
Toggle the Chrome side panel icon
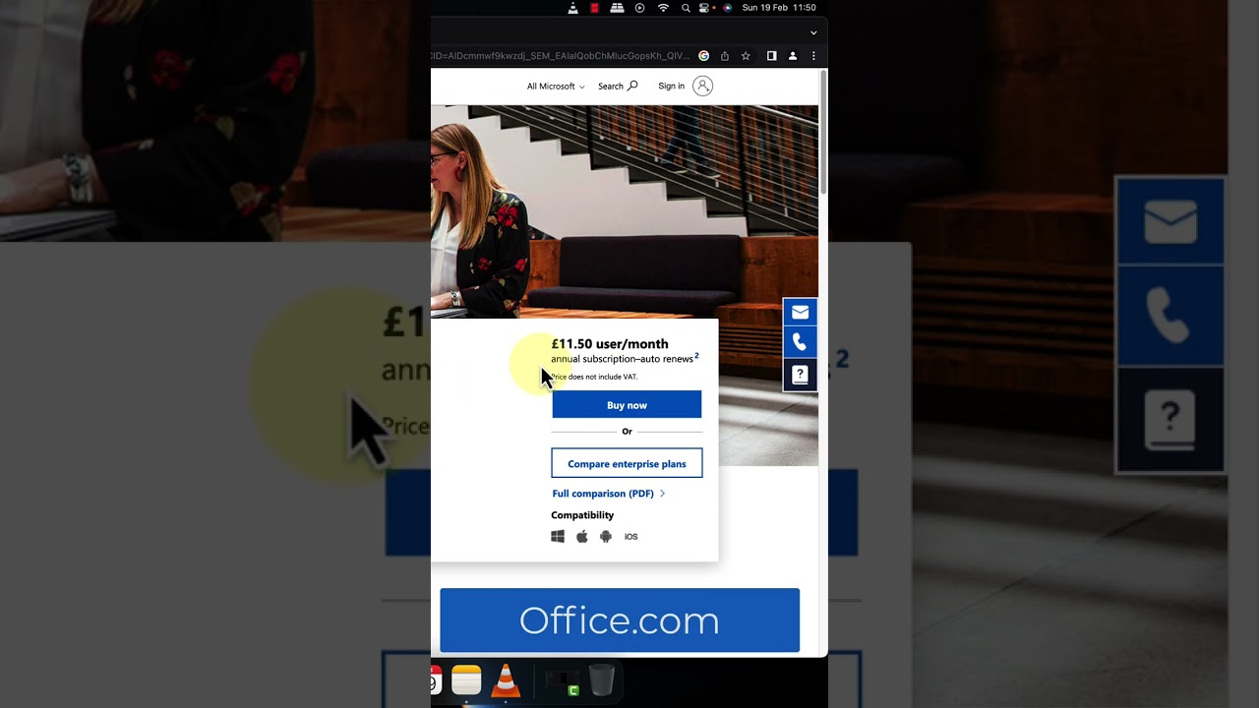[772, 56]
